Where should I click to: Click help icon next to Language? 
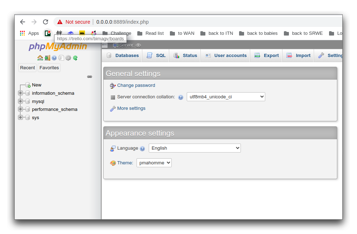point(142,149)
